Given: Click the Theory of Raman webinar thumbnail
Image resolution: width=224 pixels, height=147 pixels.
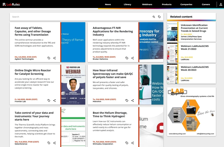Looking at the screenshot, I should (73, 42).
